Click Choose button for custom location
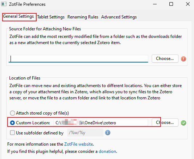 coord(165,123)
